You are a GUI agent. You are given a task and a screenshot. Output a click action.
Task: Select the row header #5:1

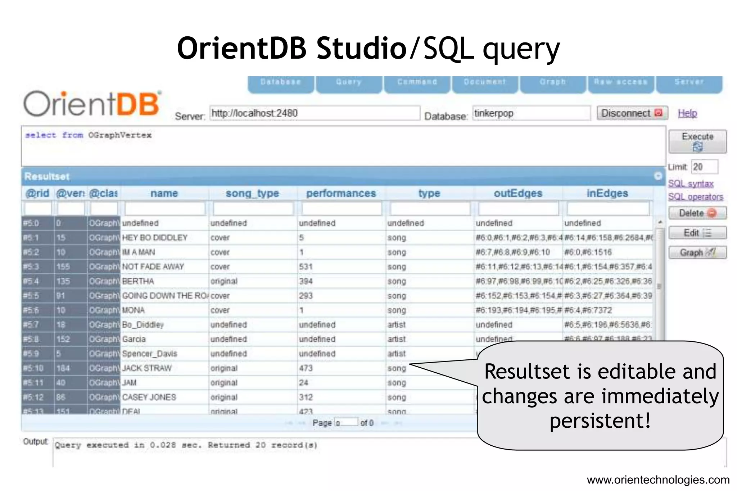38,238
